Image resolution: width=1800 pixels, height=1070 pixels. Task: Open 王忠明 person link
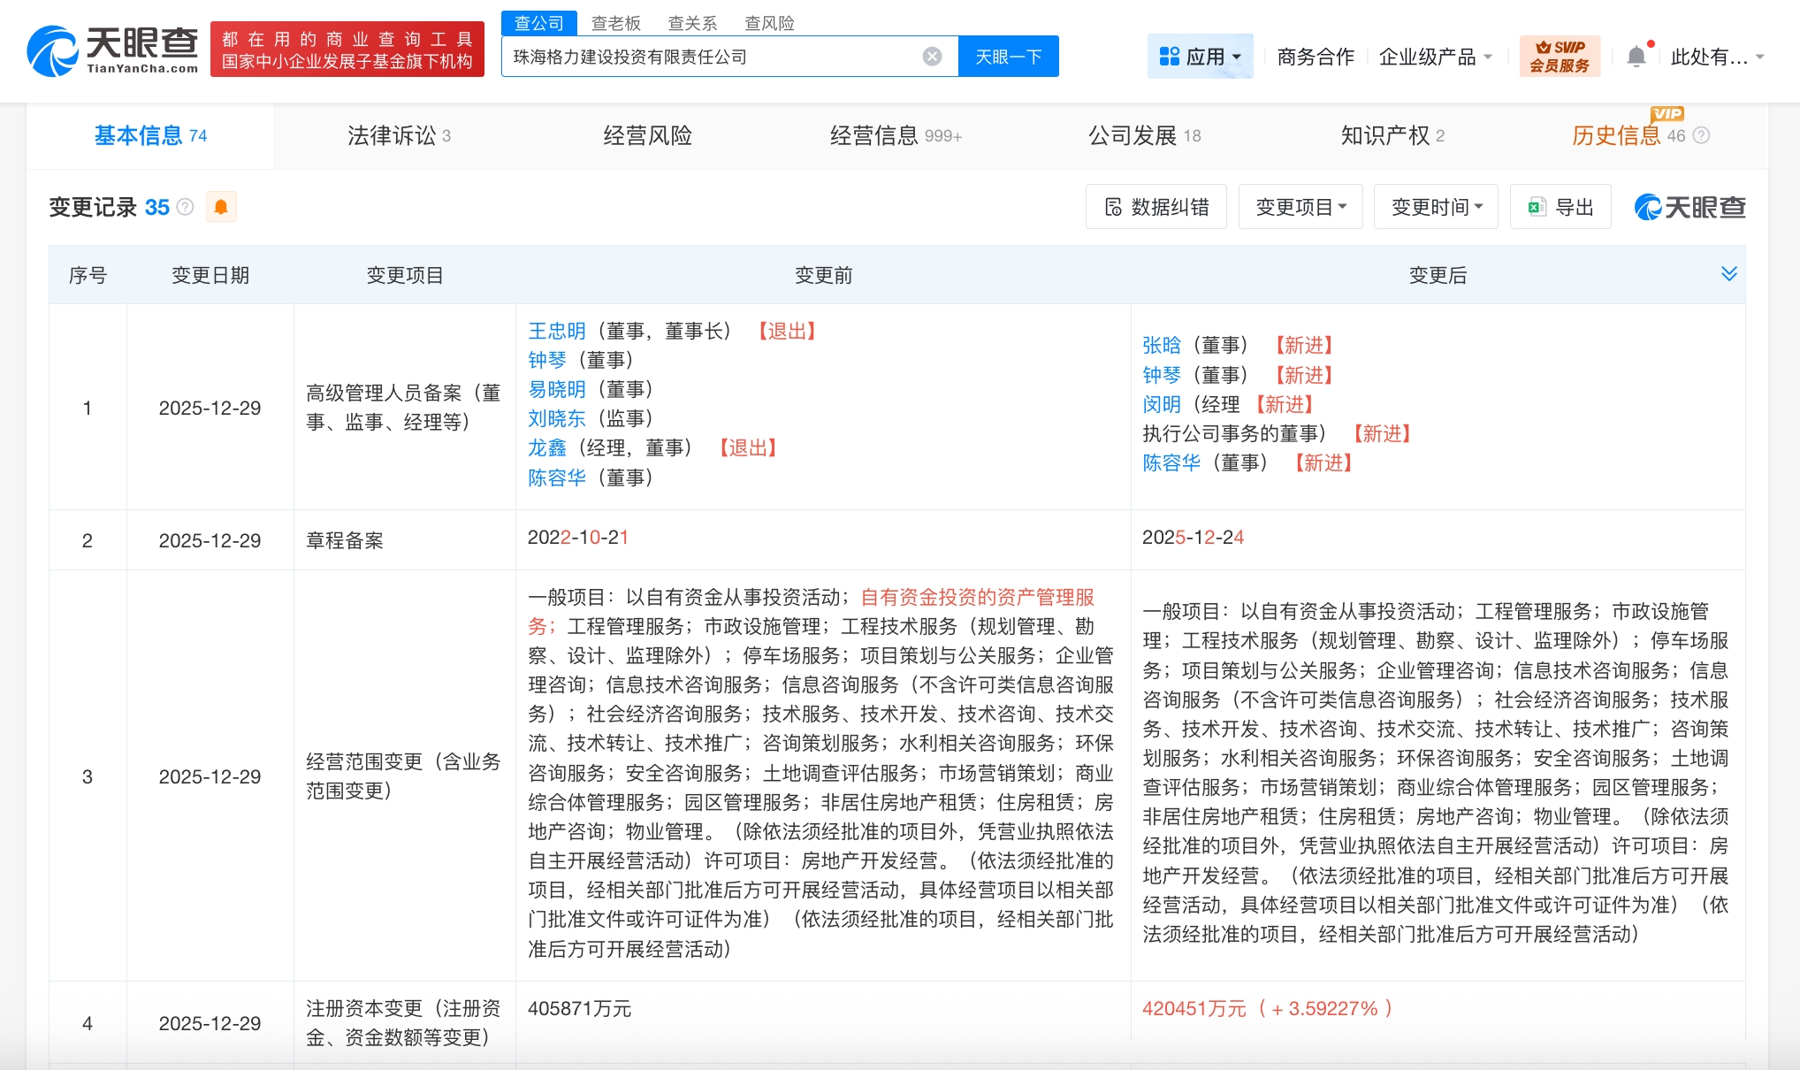point(556,331)
